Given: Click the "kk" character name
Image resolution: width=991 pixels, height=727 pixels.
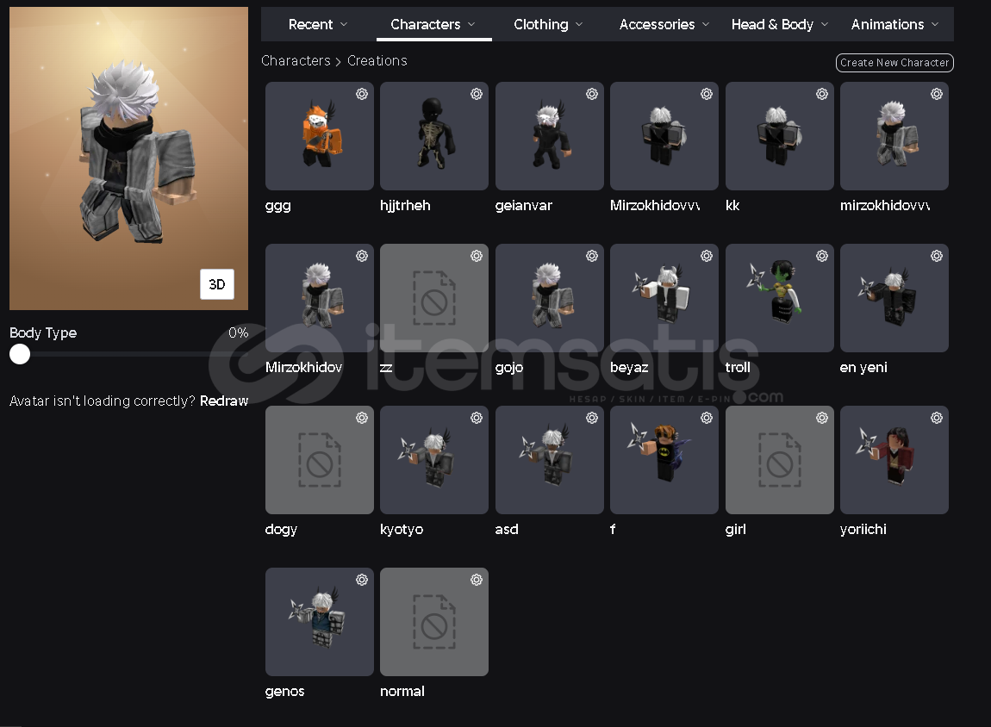Looking at the screenshot, I should point(732,205).
